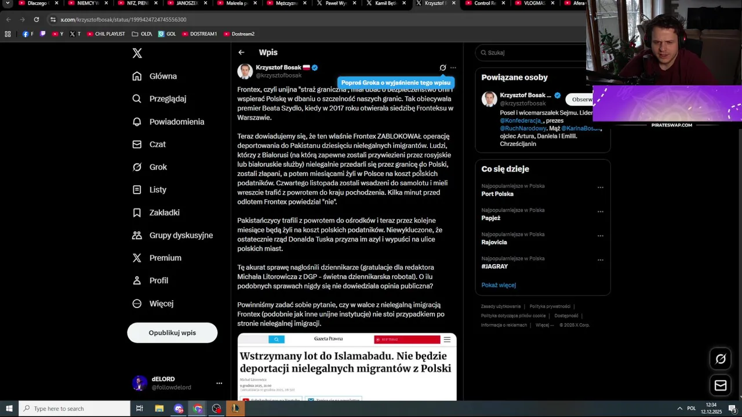This screenshot has width=742, height=417.
Task: Open Przeglądaj explore section
Action: [159, 98]
